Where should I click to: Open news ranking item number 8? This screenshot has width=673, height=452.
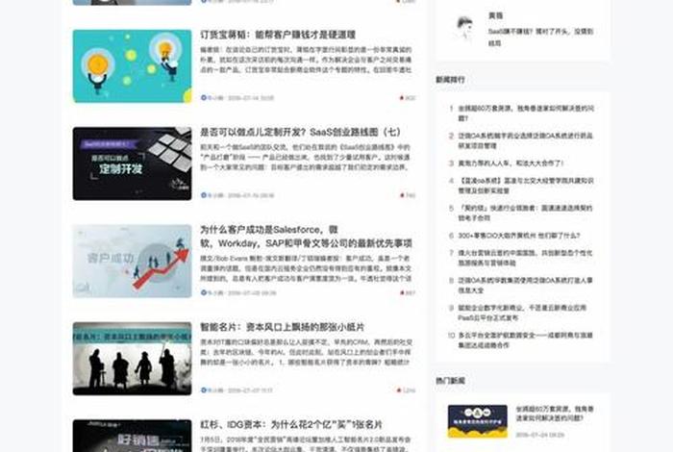click(525, 286)
